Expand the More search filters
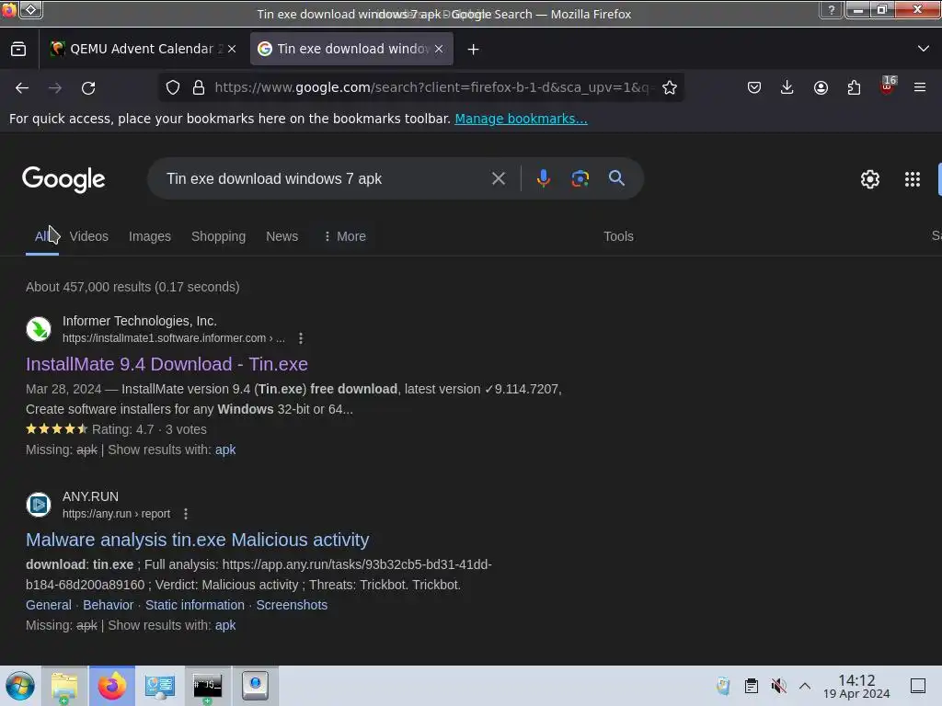942x706 pixels. click(x=345, y=236)
